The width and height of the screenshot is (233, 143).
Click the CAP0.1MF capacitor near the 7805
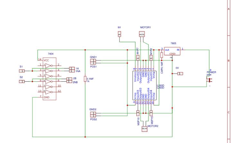click(162, 55)
